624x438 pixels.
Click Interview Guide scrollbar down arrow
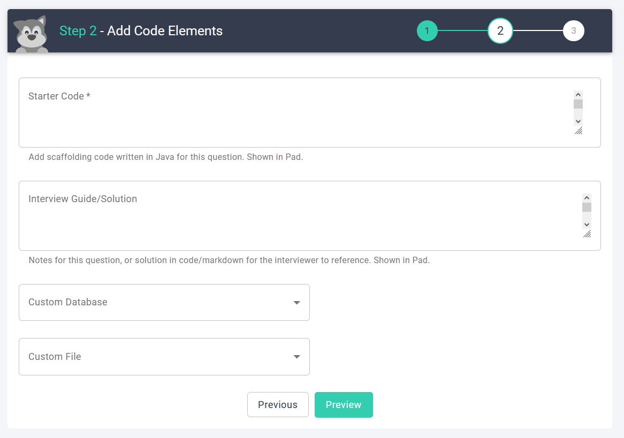tap(587, 225)
